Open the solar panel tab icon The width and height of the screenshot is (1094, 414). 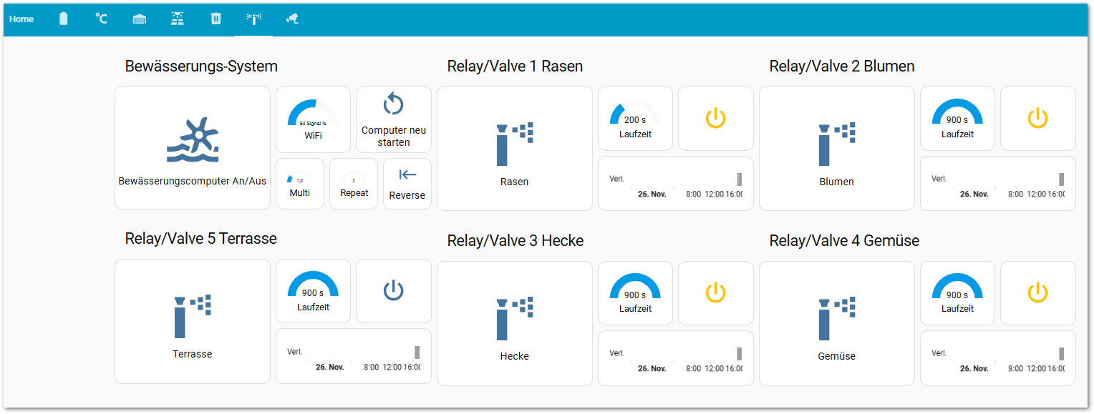178,19
